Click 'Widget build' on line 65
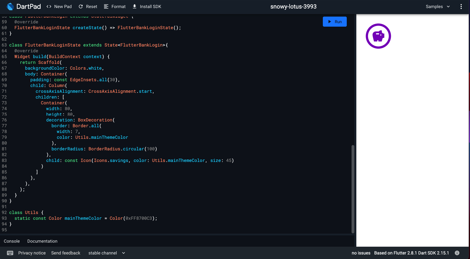The height and width of the screenshot is (259, 470). (x=30, y=57)
